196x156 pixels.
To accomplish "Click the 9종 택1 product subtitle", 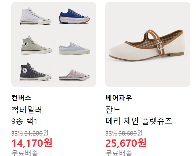I will (24, 121).
